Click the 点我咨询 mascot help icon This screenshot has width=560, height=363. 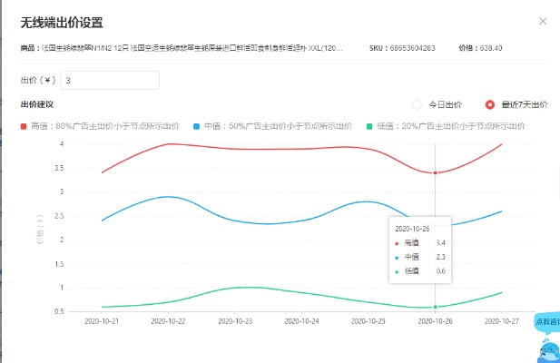coord(547,338)
